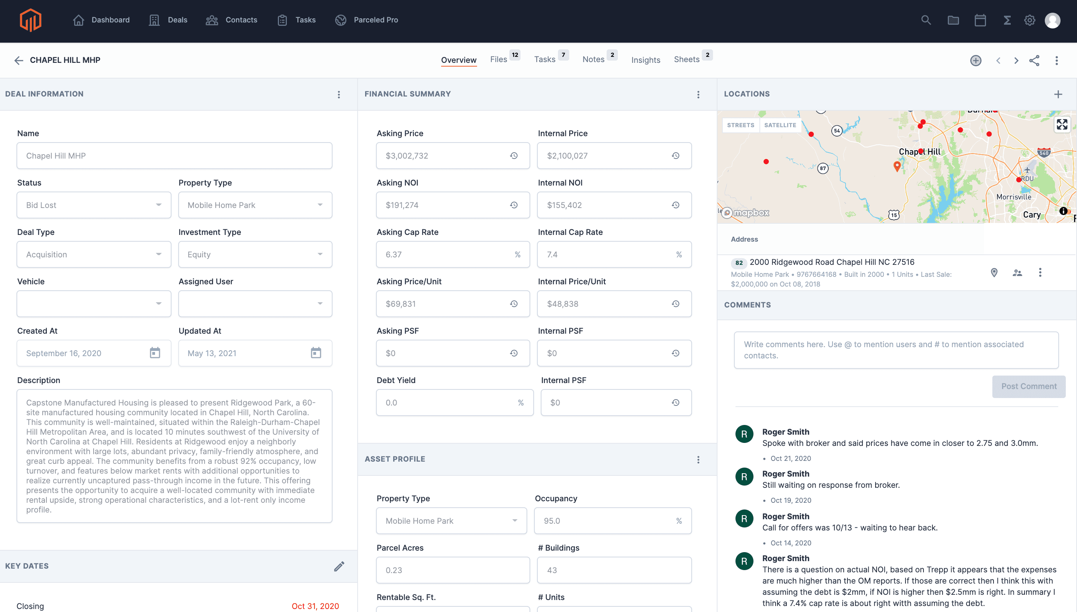Click the share icon on deal header
This screenshot has height=612, width=1077.
tap(1035, 60)
